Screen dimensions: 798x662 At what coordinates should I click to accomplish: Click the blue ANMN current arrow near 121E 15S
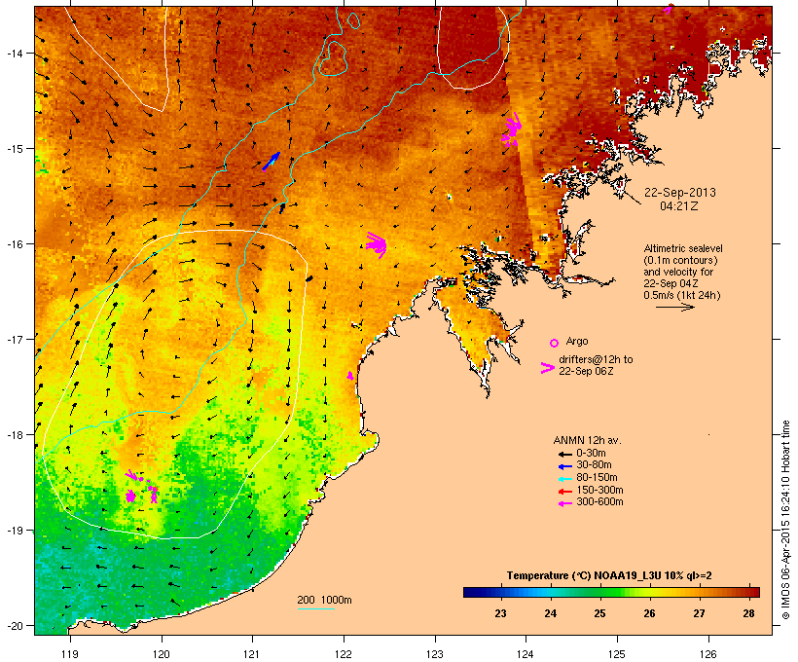(x=271, y=161)
